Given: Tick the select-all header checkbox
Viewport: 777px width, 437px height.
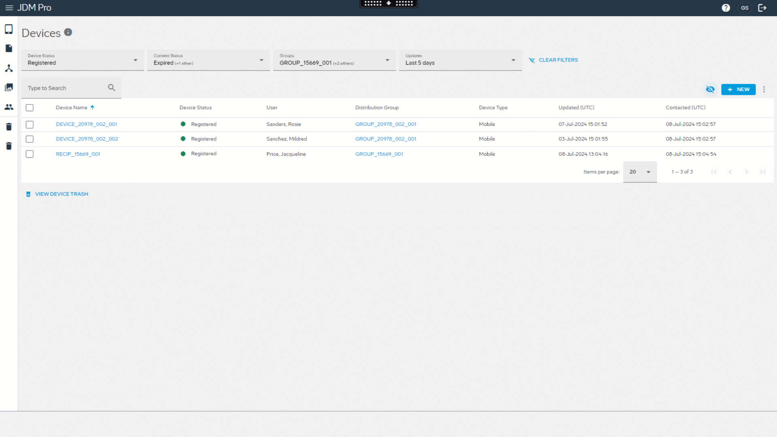Looking at the screenshot, I should pos(30,108).
